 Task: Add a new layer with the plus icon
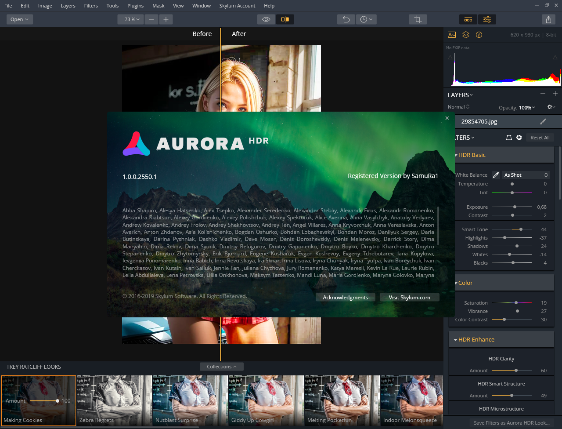coord(555,94)
